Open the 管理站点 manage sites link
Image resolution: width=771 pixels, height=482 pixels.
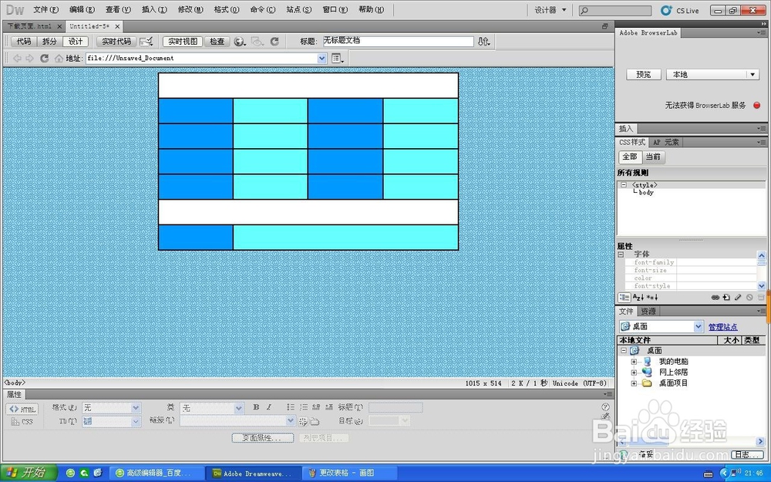[x=723, y=327]
